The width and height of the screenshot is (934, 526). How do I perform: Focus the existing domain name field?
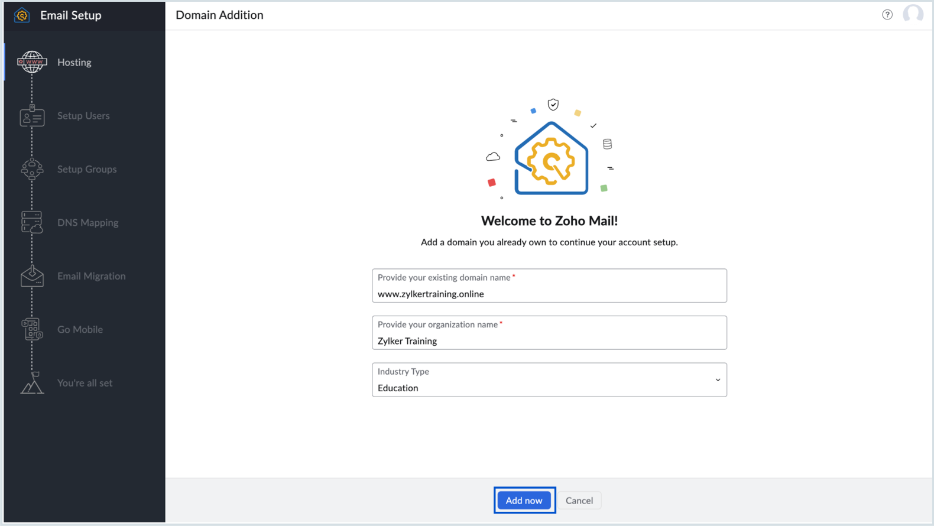[549, 293]
